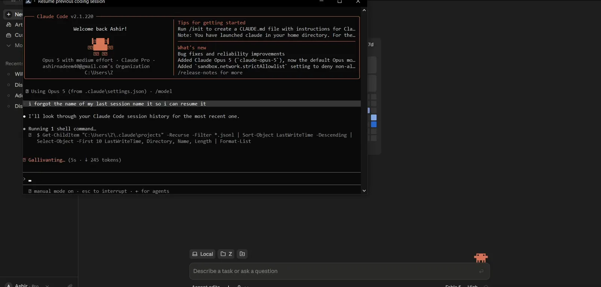Click the enter-arrow send icon in the prompt box
This screenshot has height=287, width=601.
[x=481, y=271]
